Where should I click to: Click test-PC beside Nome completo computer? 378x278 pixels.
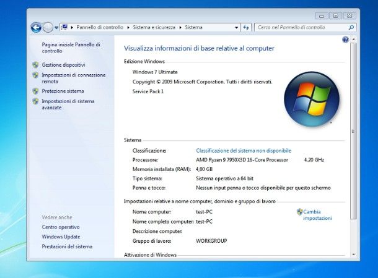point(204,222)
